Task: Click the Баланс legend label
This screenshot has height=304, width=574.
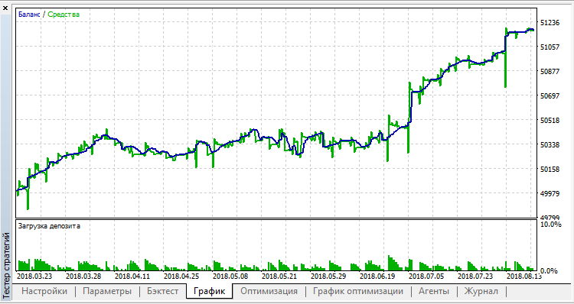Action: [x=29, y=15]
